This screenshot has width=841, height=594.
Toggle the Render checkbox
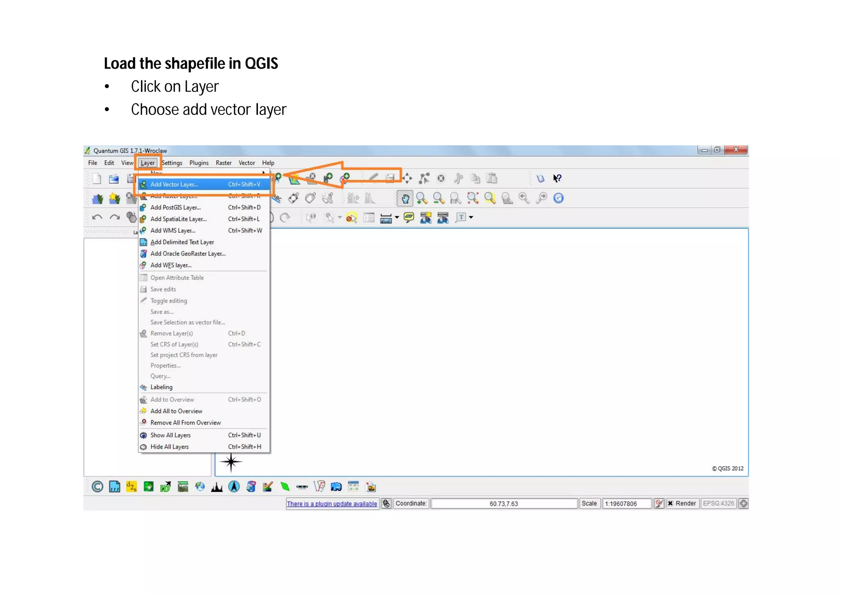[x=670, y=504]
